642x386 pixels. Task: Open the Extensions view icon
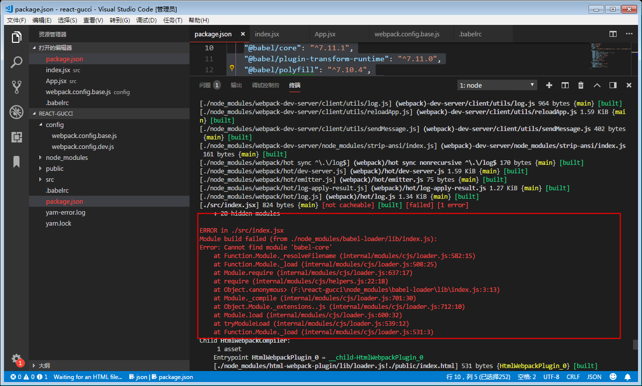click(x=17, y=137)
